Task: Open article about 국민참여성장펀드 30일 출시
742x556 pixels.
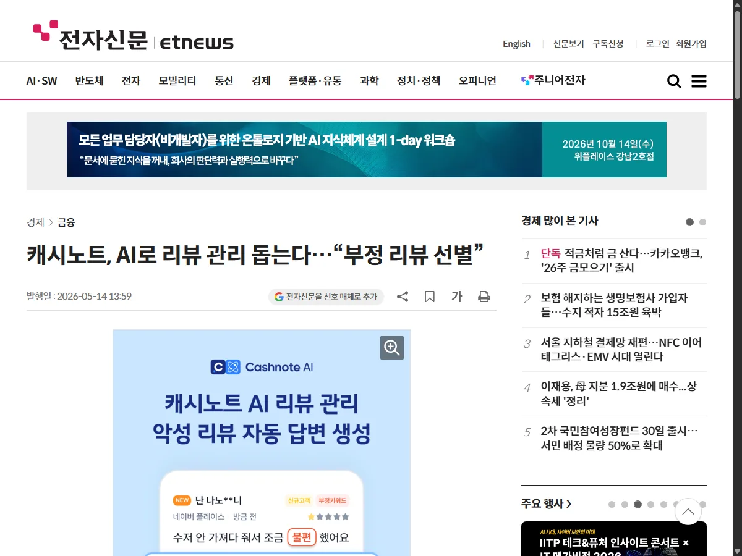Action: (619, 439)
